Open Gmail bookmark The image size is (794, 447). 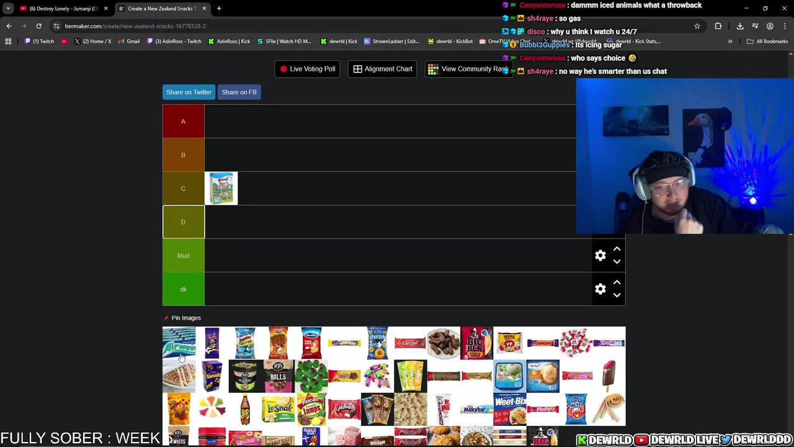point(128,42)
